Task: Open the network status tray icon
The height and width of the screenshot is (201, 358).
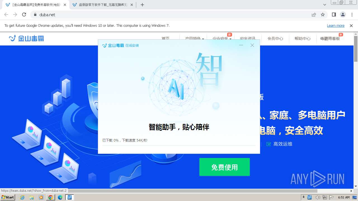Action: (324, 197)
